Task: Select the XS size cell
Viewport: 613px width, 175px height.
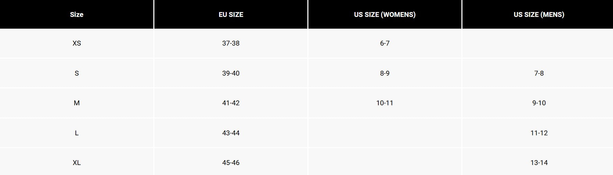Action: [x=76, y=43]
